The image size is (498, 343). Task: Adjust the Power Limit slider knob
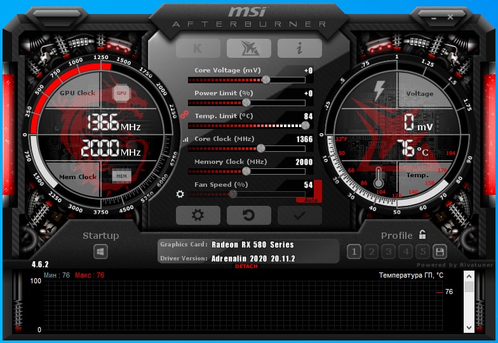pyautogui.click(x=246, y=103)
